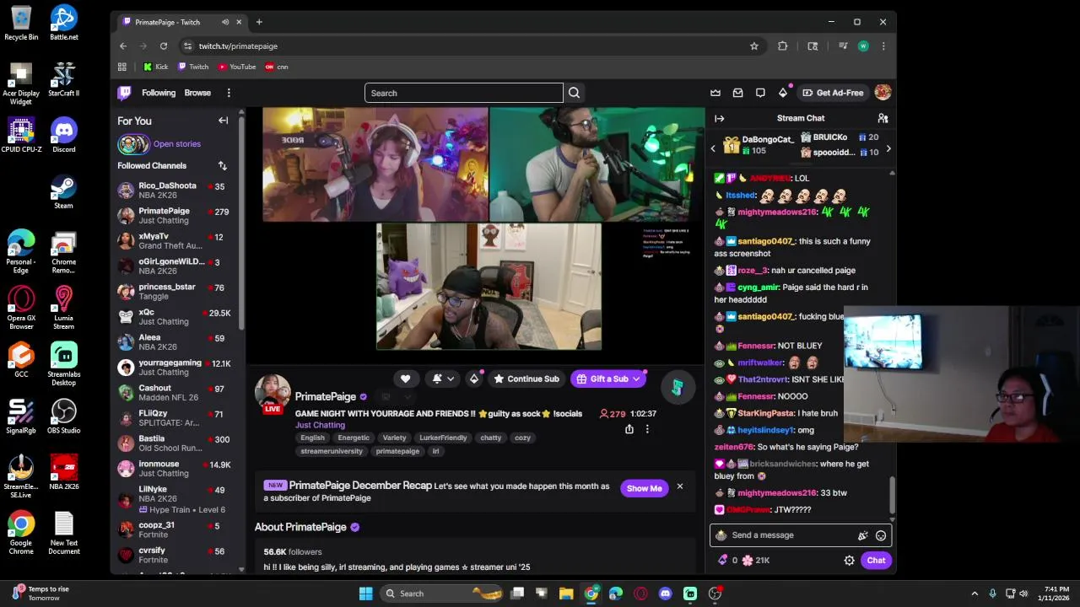The width and height of the screenshot is (1080, 607).
Task: Open the Bits cheer icon in chat box
Action: click(x=862, y=535)
